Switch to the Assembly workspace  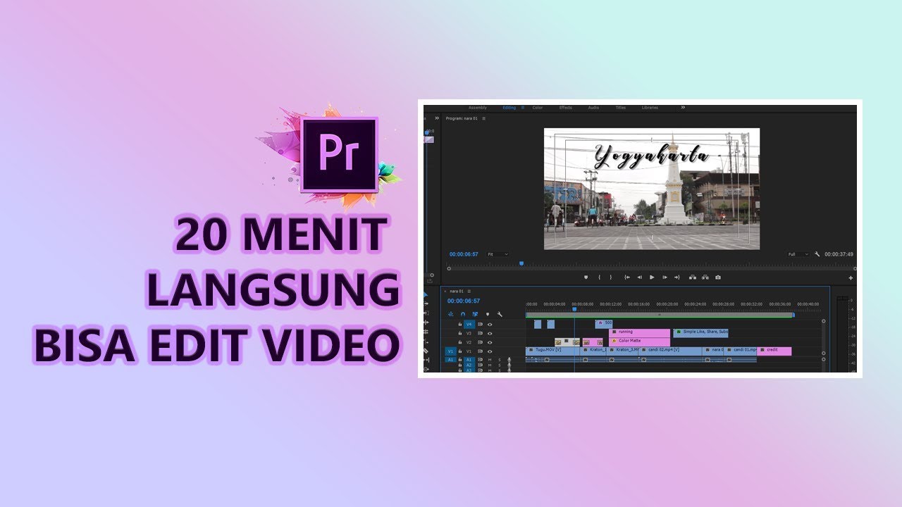(x=478, y=108)
